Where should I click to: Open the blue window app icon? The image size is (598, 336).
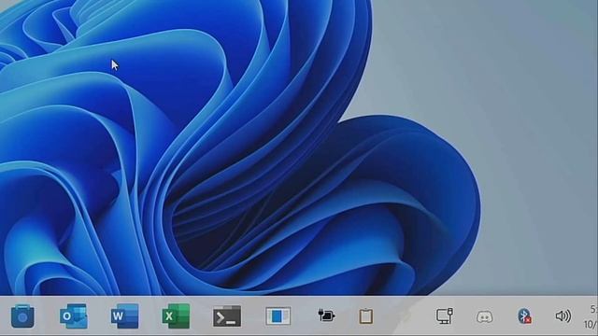(x=278, y=315)
